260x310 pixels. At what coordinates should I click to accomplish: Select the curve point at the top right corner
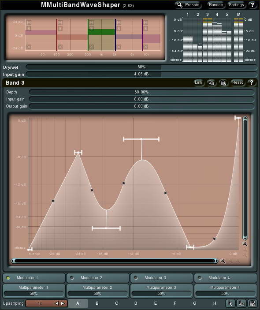(238, 118)
